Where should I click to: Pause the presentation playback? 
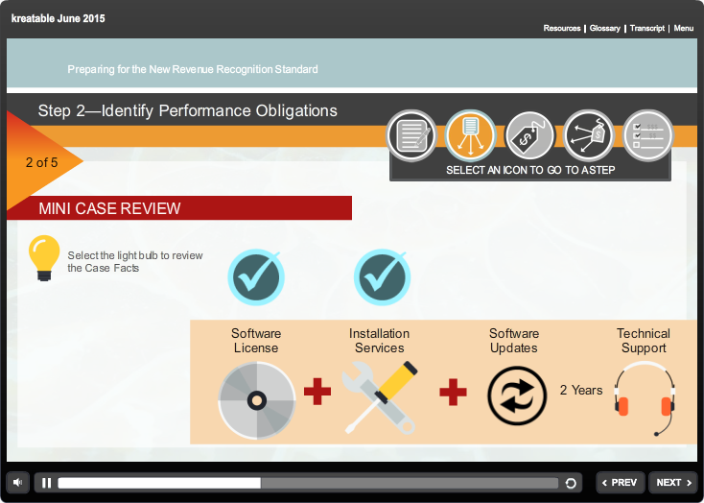click(46, 483)
